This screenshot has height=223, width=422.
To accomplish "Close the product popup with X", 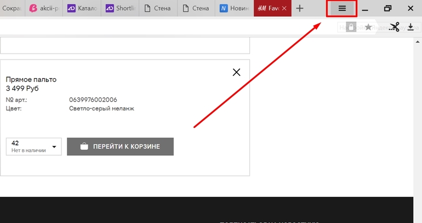I will point(237,72).
